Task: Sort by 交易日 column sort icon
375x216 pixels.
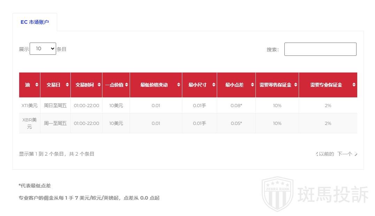Action: [67, 85]
